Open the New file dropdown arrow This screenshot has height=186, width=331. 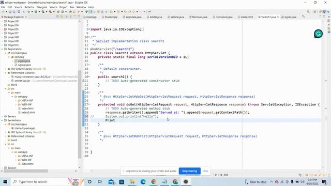pyautogui.click(x=6, y=12)
